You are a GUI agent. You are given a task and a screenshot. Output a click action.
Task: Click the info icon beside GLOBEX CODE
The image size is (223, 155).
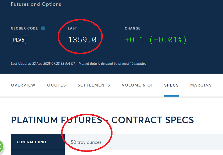click(43, 28)
